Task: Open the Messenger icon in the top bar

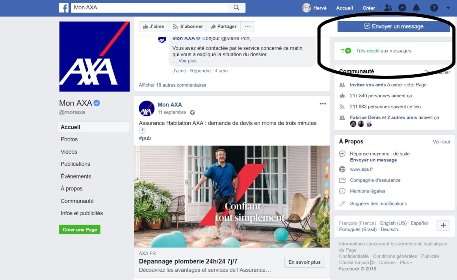Action: [403, 7]
